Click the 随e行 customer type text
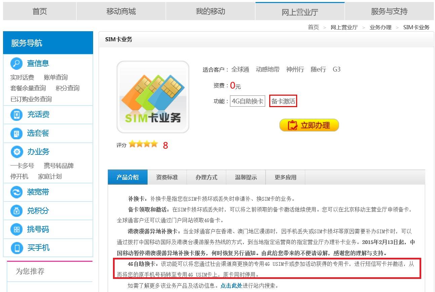This screenshot has width=435, height=292. (318, 69)
